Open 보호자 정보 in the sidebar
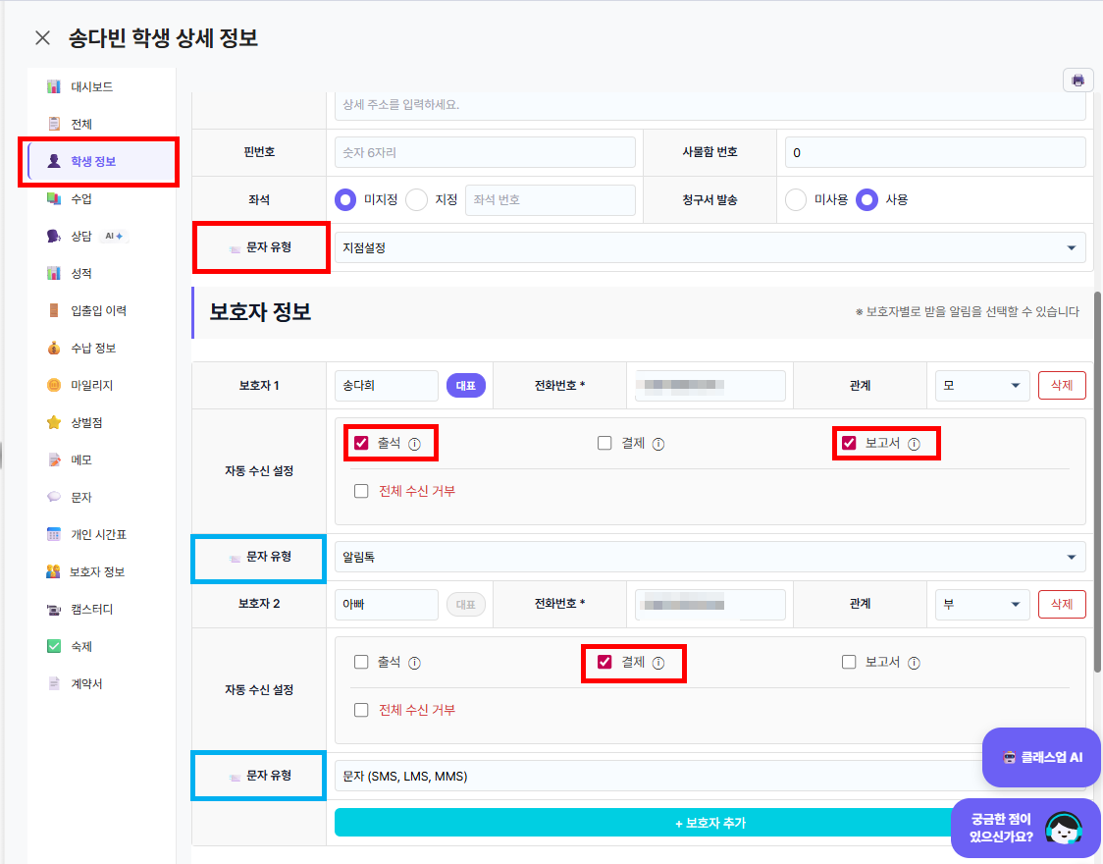 coord(97,571)
